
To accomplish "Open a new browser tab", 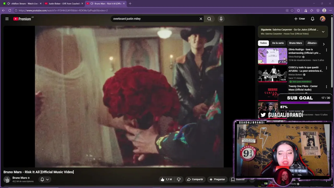I will point(130,3).
